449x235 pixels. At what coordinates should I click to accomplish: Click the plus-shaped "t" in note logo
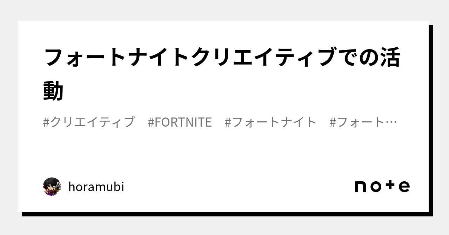[390, 186]
